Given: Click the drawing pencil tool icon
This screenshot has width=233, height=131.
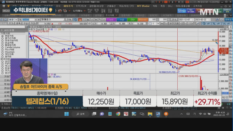Looking at the screenshot, I should 198,23.
